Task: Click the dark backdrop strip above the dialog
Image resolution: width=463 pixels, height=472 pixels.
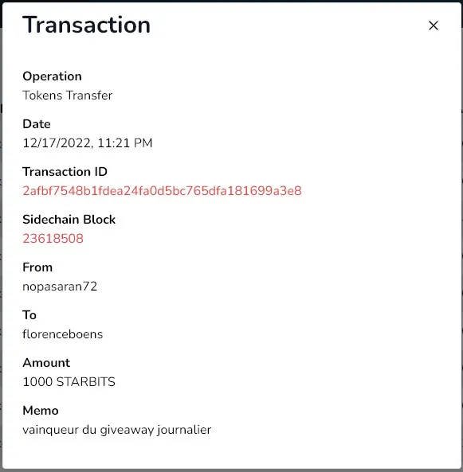Action: point(231,1)
